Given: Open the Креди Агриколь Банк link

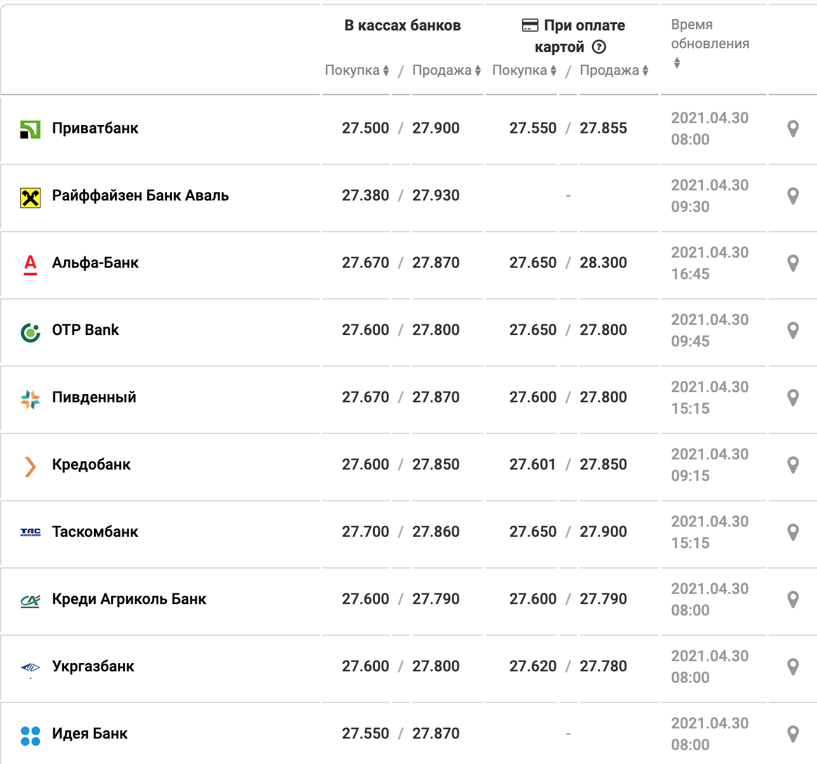Looking at the screenshot, I should (129, 599).
